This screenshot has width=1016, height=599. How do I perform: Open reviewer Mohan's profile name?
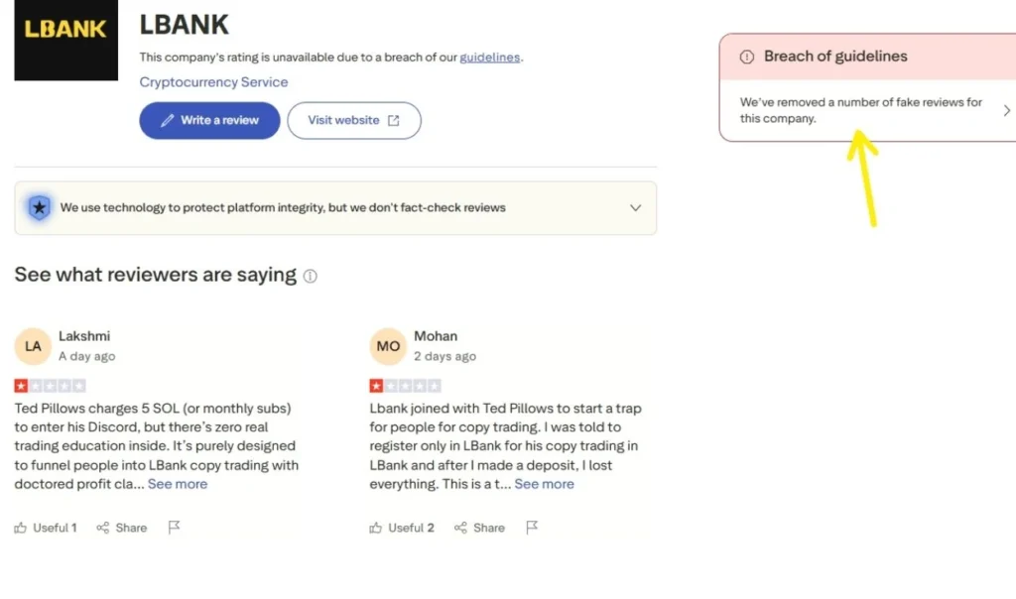point(436,336)
